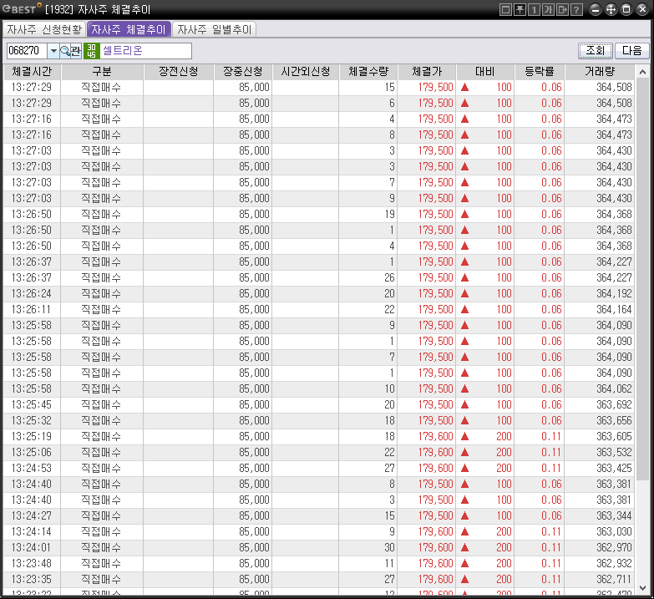Image resolution: width=654 pixels, height=599 pixels.
Task: Click the 13:26:11 time cell
Action: pyautogui.click(x=32, y=309)
